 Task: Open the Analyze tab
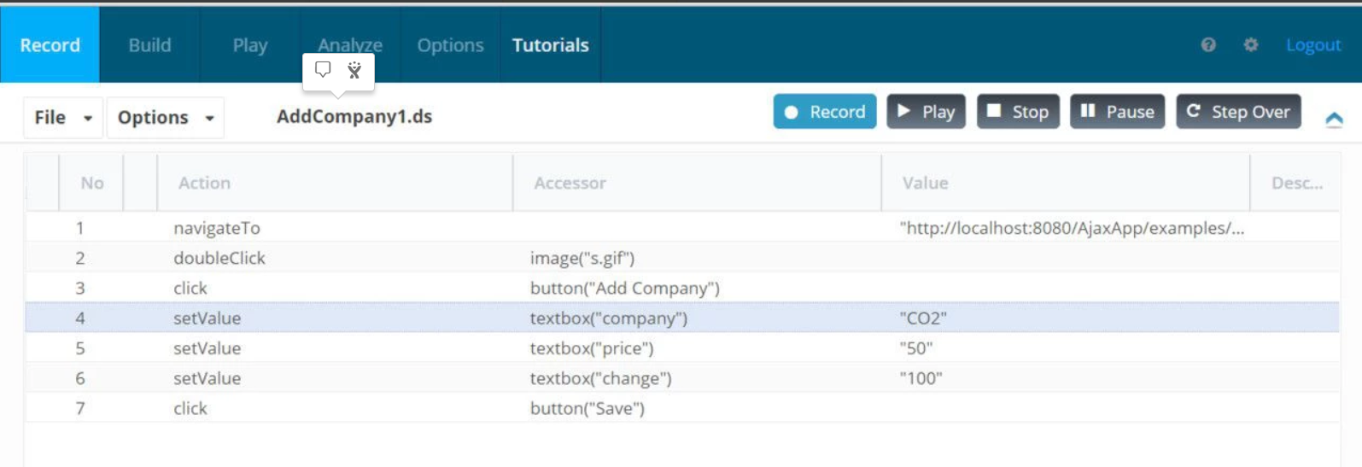350,45
